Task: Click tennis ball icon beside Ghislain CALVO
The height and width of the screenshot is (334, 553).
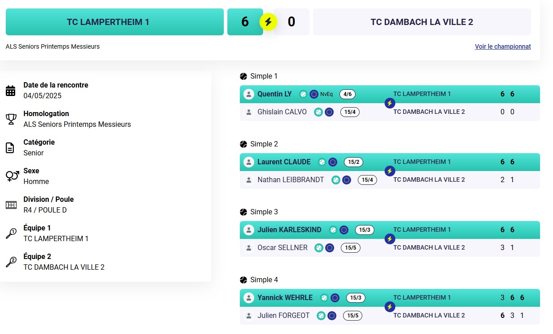Action: (318, 112)
